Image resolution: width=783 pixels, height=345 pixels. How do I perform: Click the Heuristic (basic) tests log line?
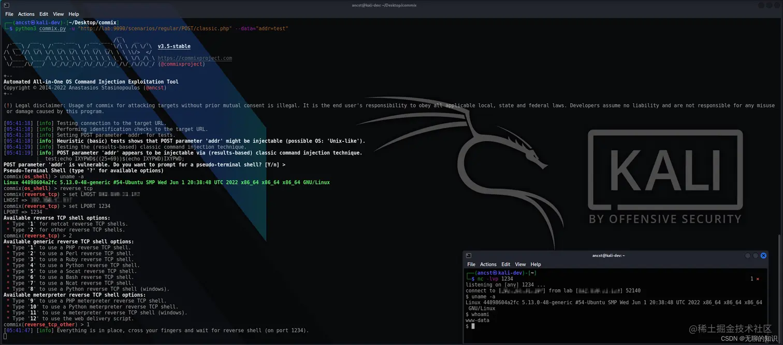184,141
